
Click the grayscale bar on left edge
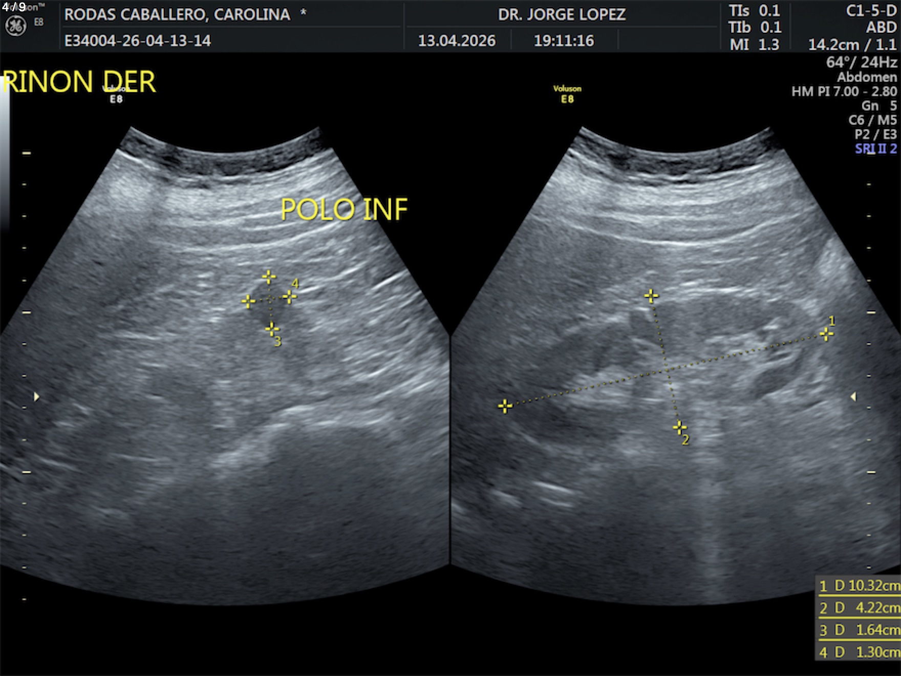(5, 154)
